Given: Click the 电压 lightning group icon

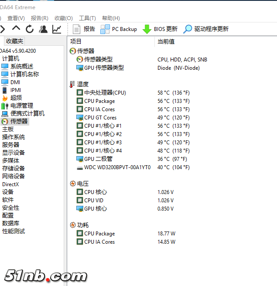Looking at the screenshot, I should click(72, 184).
